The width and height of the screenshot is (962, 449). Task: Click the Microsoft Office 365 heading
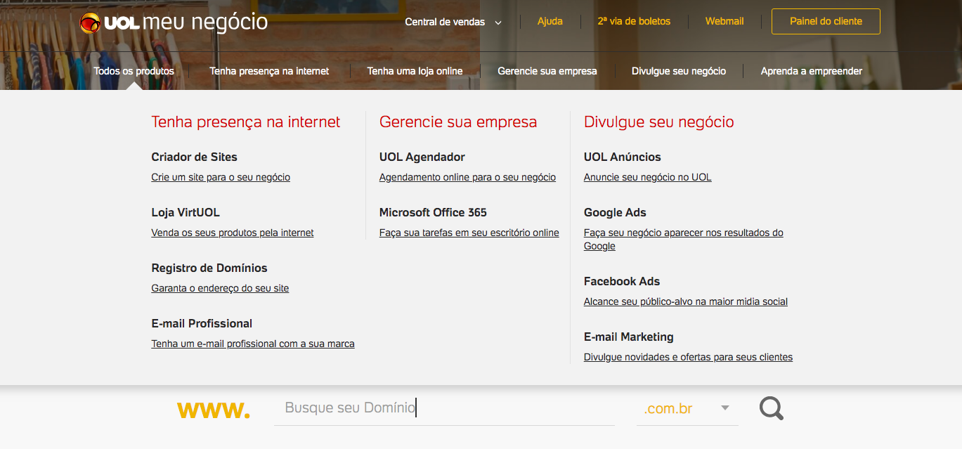tap(433, 212)
